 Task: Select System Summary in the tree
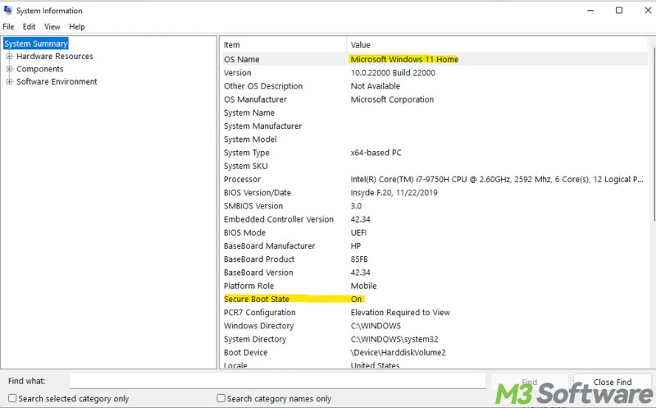[x=35, y=44]
